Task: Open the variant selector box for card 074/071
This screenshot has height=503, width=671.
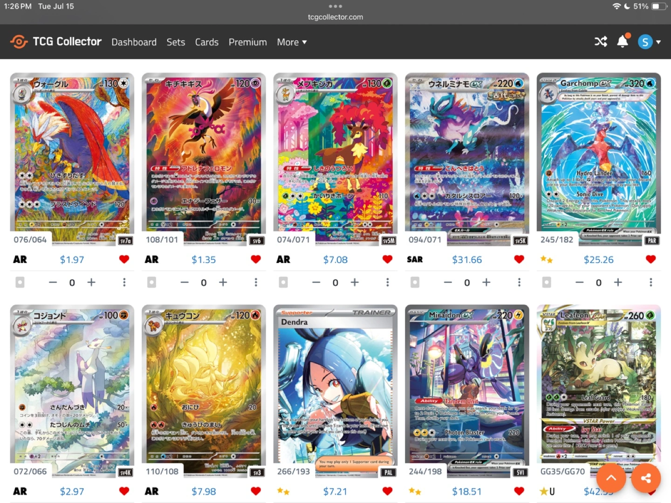Action: coord(283,282)
